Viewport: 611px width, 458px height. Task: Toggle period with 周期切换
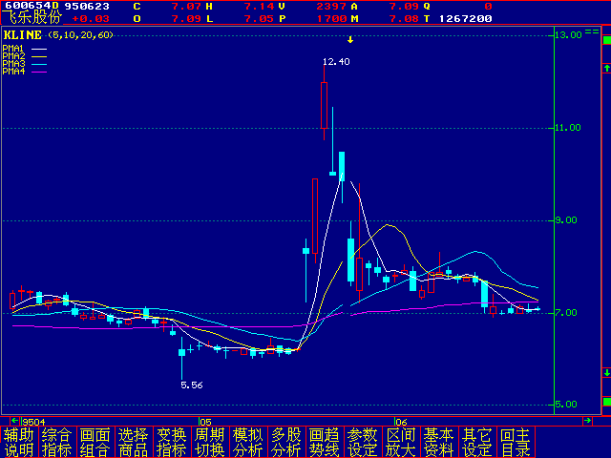click(210, 442)
